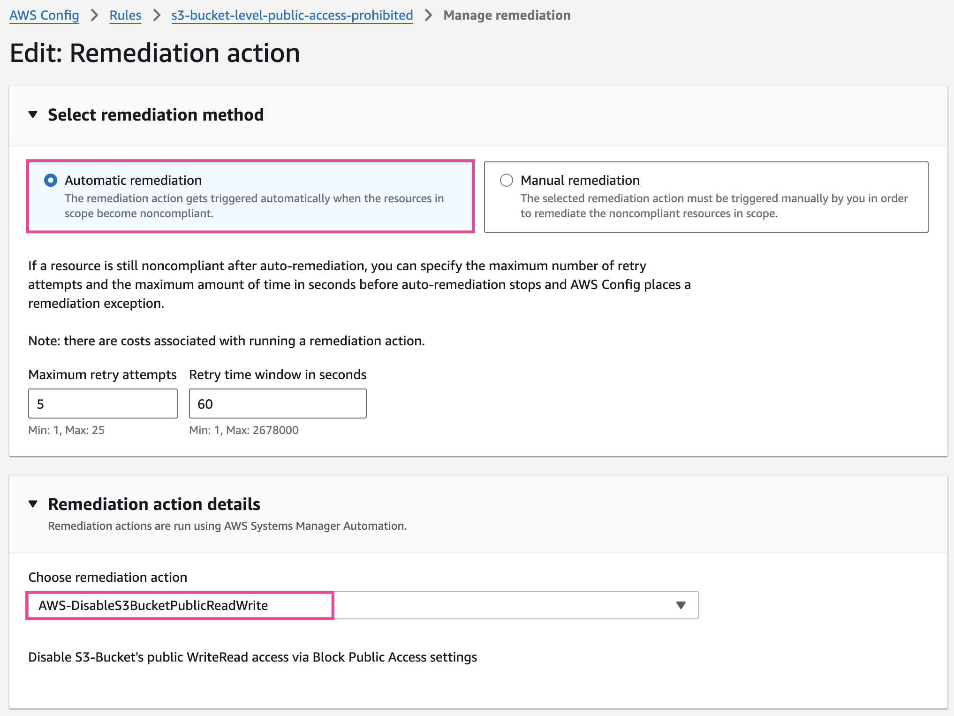Collapse the Remediation action details triangle
Viewport: 954px width, 716px height.
(33, 504)
